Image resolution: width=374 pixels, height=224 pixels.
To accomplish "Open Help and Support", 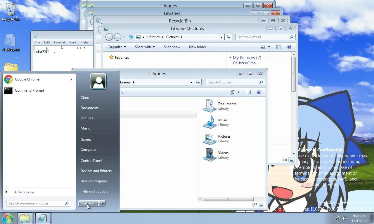I will pyautogui.click(x=94, y=191).
